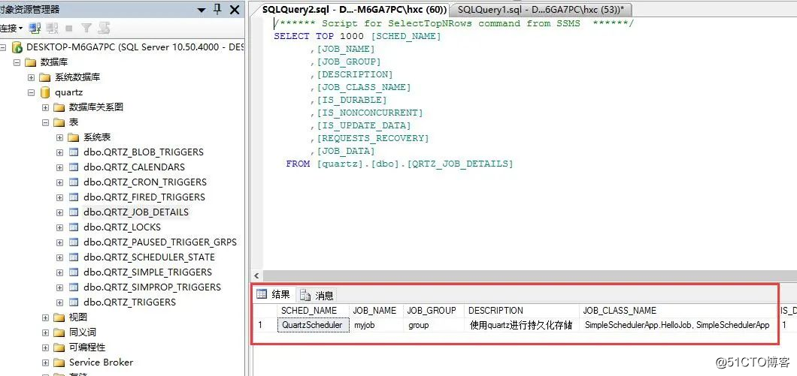Image resolution: width=797 pixels, height=376 pixels.
Task: Expand the dbo.QRTZ_JOB_DETAILS table node
Action: (x=60, y=212)
